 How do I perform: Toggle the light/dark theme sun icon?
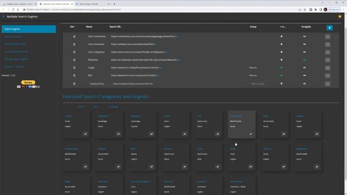(x=340, y=17)
